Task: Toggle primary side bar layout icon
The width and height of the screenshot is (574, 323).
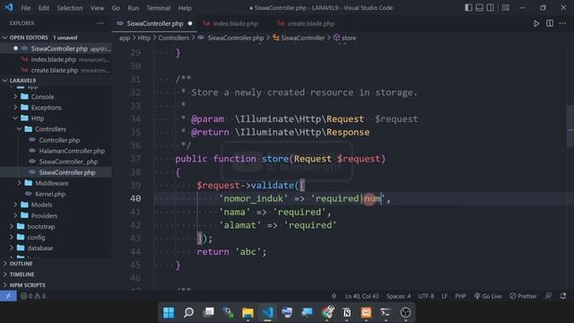Action: coord(468,8)
